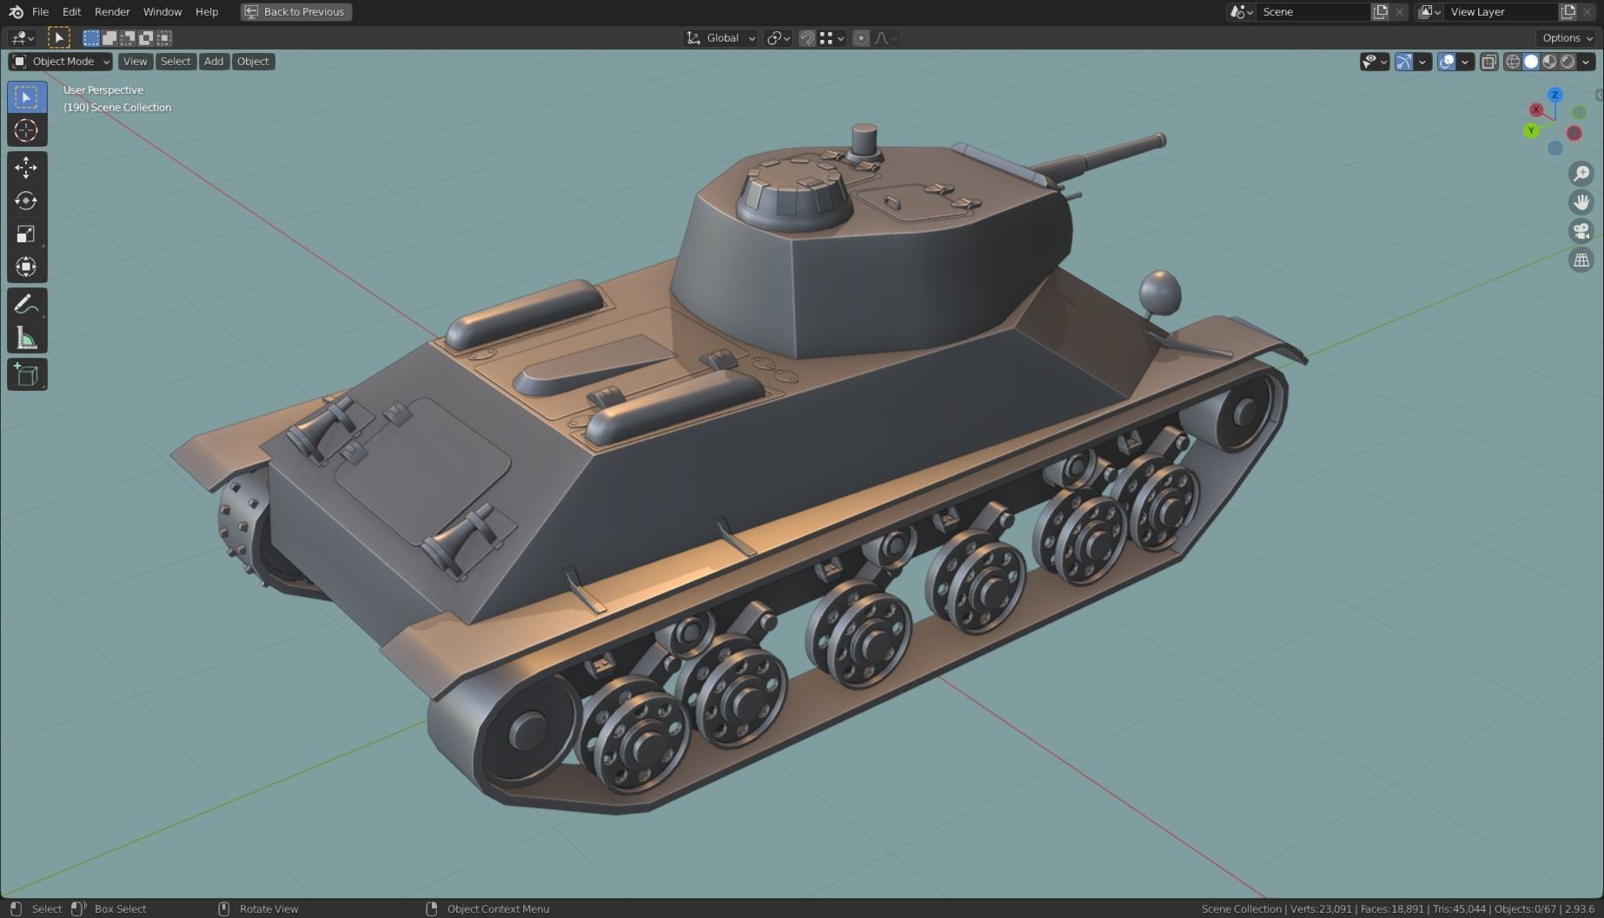1604x918 pixels.
Task: Create new scene with copy icon
Action: tap(1381, 11)
